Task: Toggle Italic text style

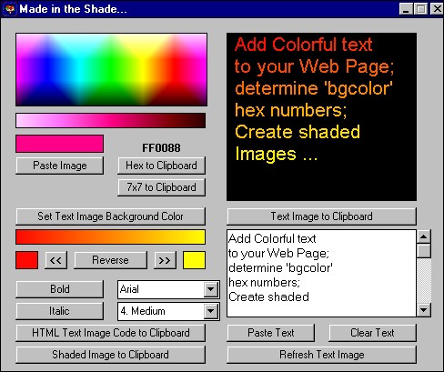Action: (x=59, y=311)
